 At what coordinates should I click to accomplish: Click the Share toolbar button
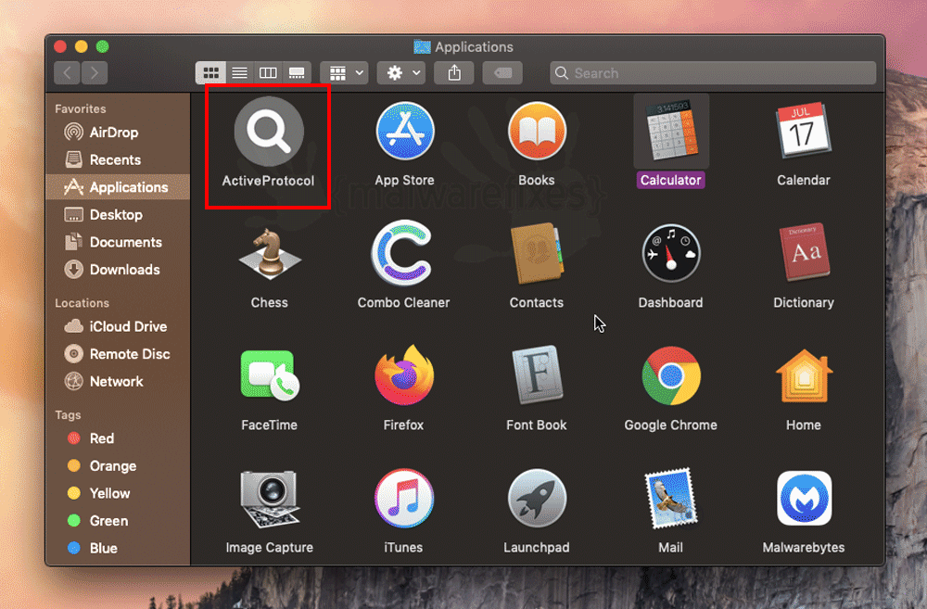pos(454,72)
